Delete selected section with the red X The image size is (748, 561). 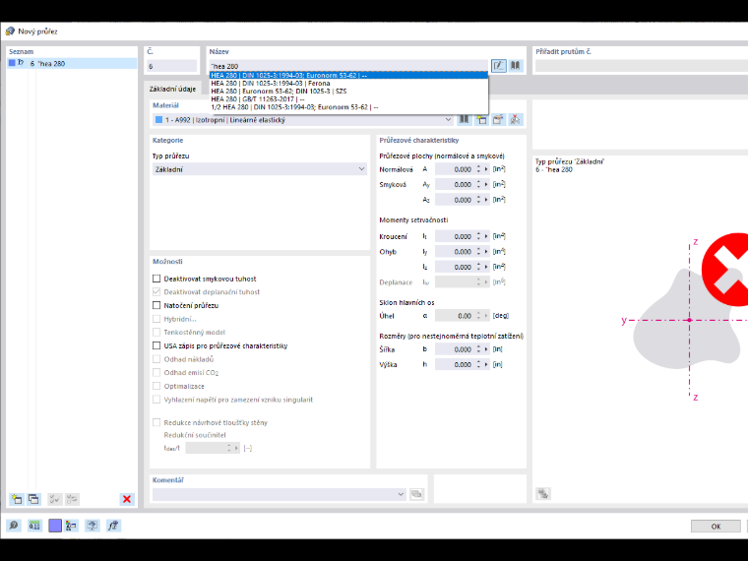[127, 499]
